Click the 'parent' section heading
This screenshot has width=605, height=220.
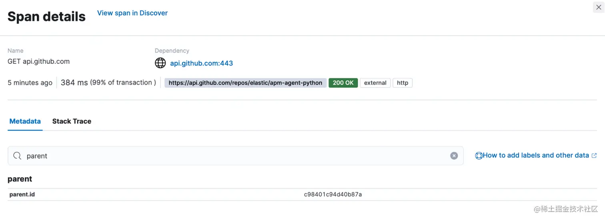[x=20, y=179]
